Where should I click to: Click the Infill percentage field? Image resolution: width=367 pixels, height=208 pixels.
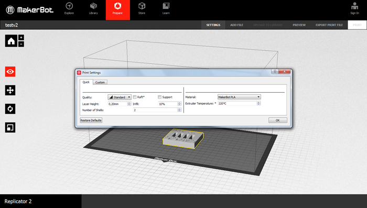[168, 104]
